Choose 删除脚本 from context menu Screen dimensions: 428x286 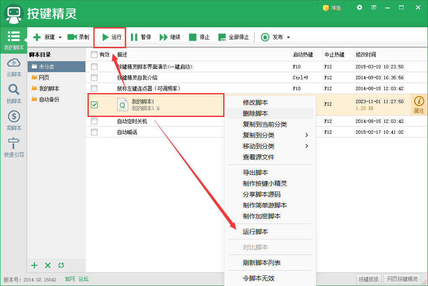(270, 114)
